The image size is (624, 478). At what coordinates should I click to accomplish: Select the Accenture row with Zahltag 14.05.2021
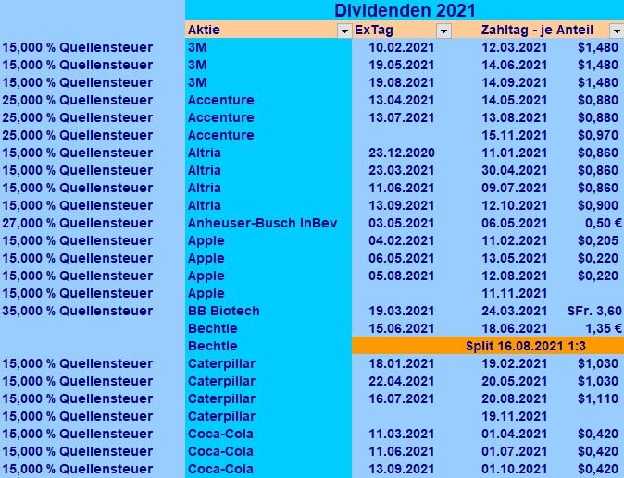pos(268,100)
